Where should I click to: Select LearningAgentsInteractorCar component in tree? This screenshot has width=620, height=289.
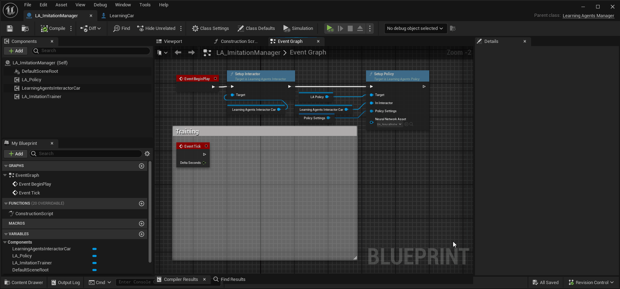pyautogui.click(x=51, y=88)
